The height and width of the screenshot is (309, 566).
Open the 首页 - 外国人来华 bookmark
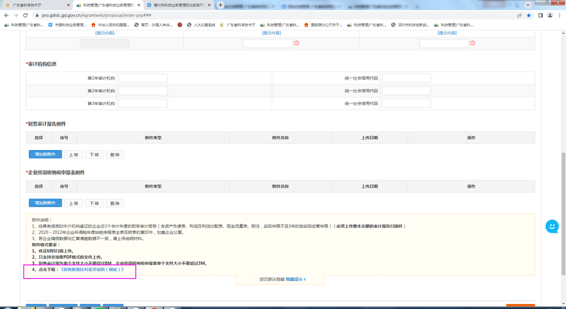pyautogui.click(x=153, y=25)
